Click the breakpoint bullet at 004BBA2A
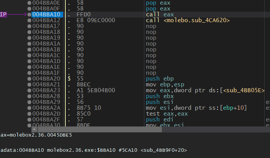Viewport: 270px width, 158px height. 29,108
